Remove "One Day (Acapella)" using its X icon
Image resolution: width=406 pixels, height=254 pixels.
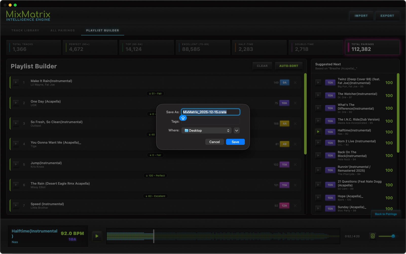pyautogui.click(x=295, y=103)
